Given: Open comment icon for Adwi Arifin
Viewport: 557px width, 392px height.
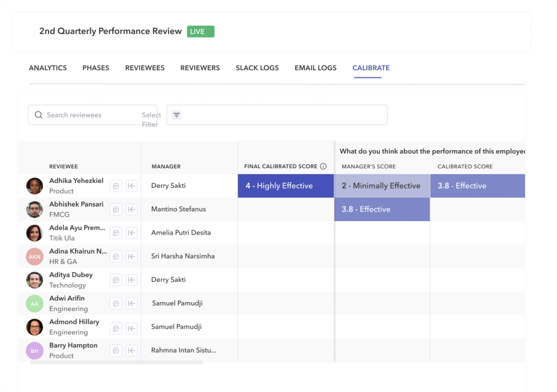Looking at the screenshot, I should [x=116, y=303].
